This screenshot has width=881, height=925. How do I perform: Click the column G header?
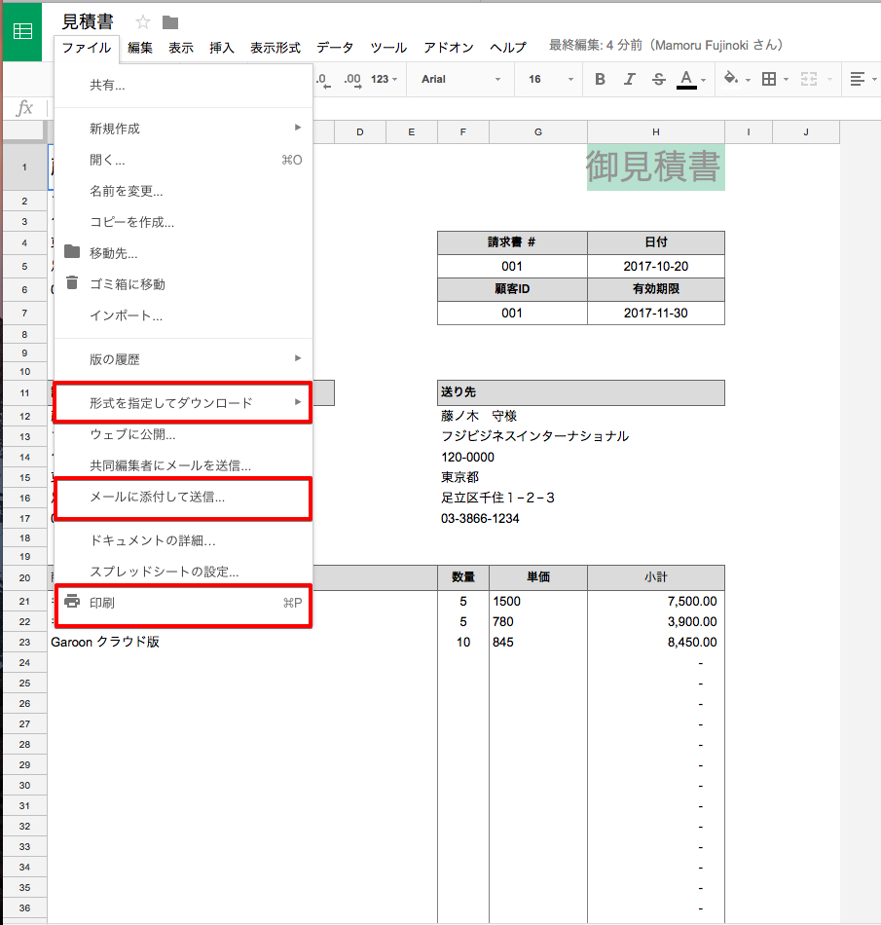point(538,132)
